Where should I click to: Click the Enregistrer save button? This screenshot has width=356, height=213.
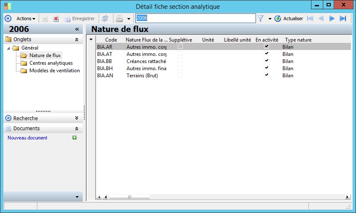click(x=79, y=18)
